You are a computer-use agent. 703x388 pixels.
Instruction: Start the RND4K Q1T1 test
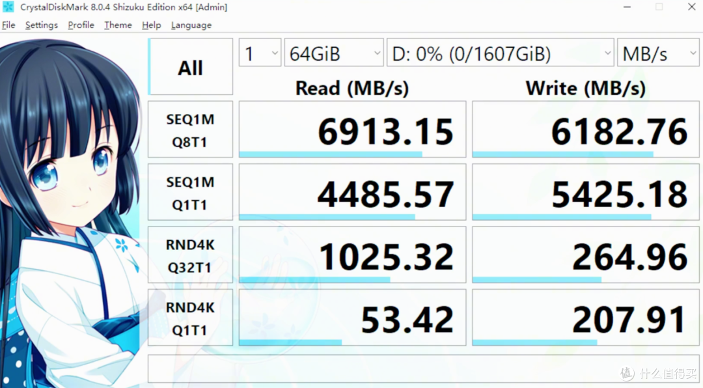[x=191, y=318]
